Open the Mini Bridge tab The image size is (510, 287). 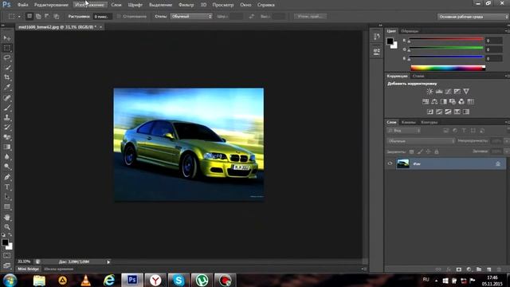tap(29, 269)
